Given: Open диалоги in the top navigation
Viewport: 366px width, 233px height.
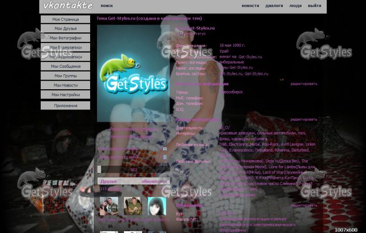Looking at the screenshot, I should [274, 5].
